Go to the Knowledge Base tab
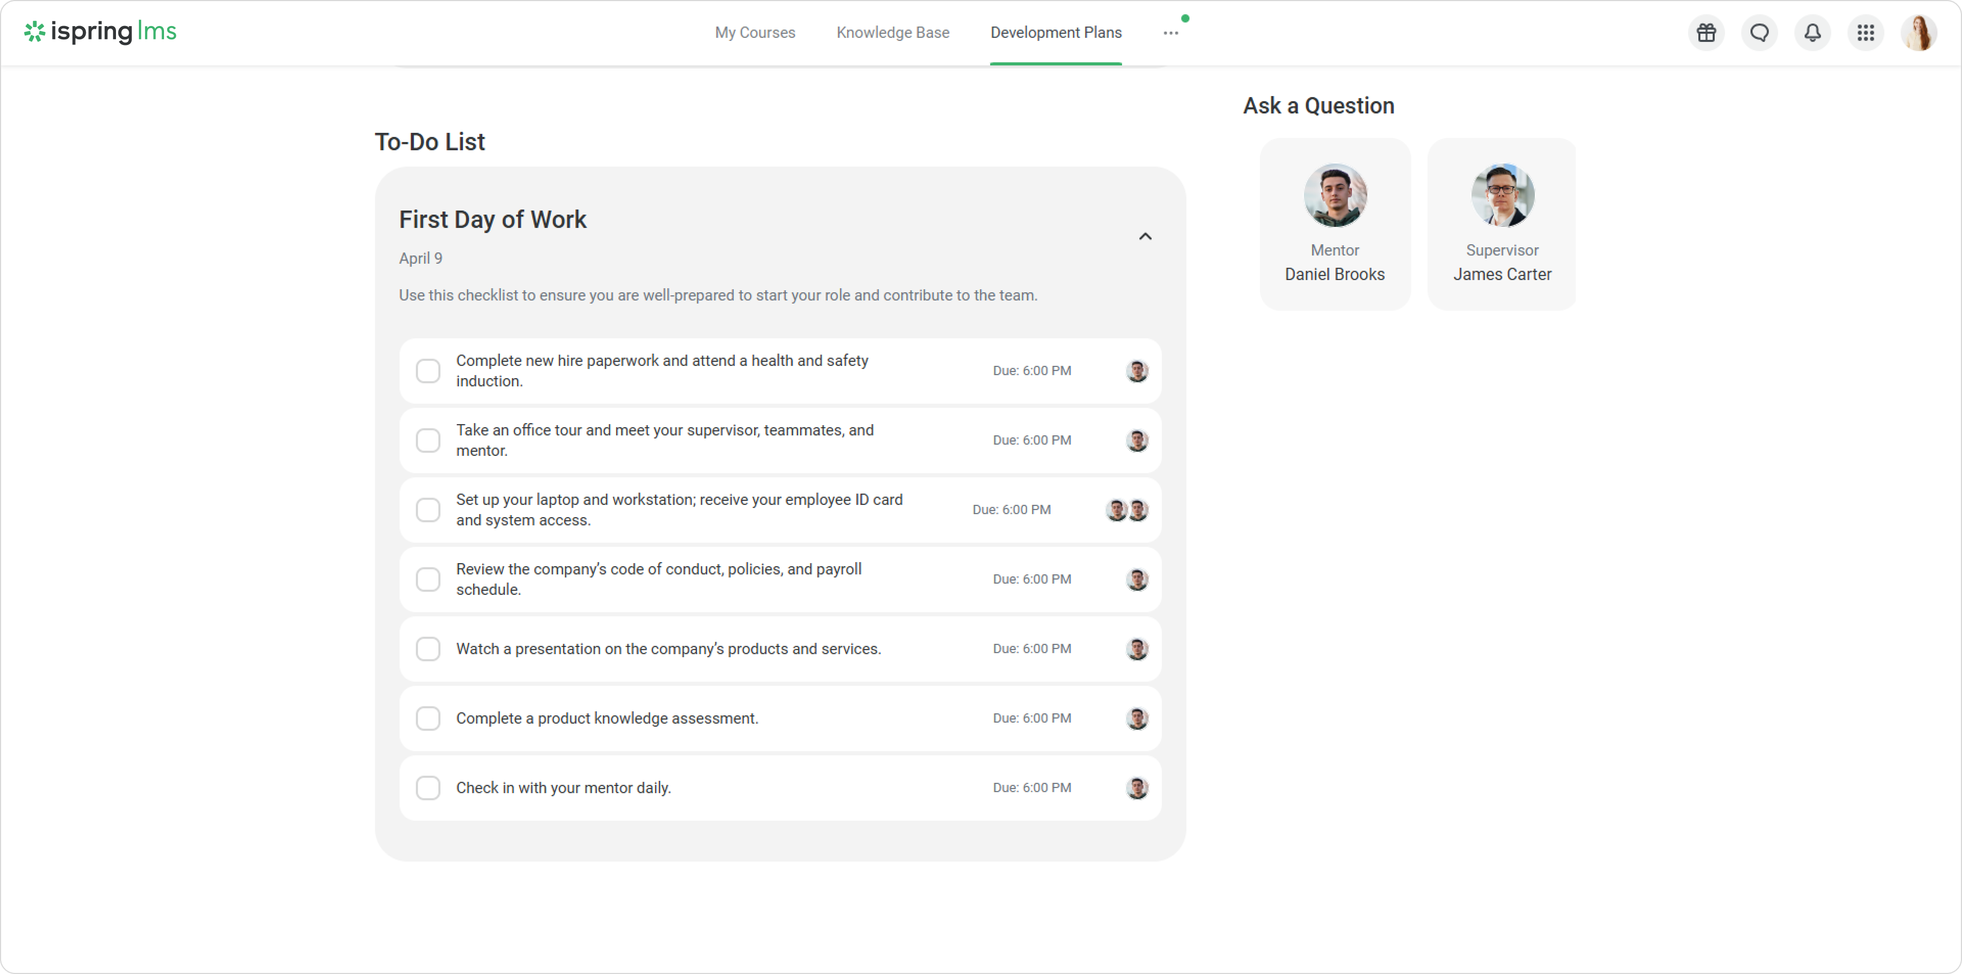 (893, 33)
